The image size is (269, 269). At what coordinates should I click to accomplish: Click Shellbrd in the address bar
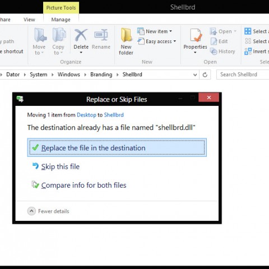coord(132,75)
